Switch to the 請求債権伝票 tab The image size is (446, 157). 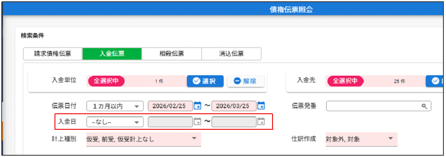tap(53, 54)
